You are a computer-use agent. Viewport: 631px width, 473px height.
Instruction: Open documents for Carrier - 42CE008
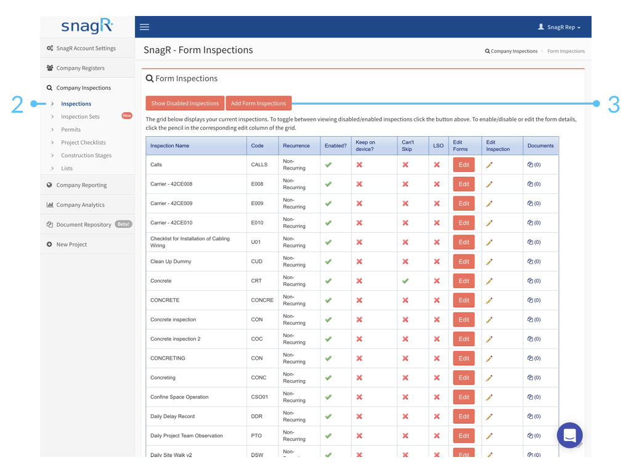pos(534,184)
